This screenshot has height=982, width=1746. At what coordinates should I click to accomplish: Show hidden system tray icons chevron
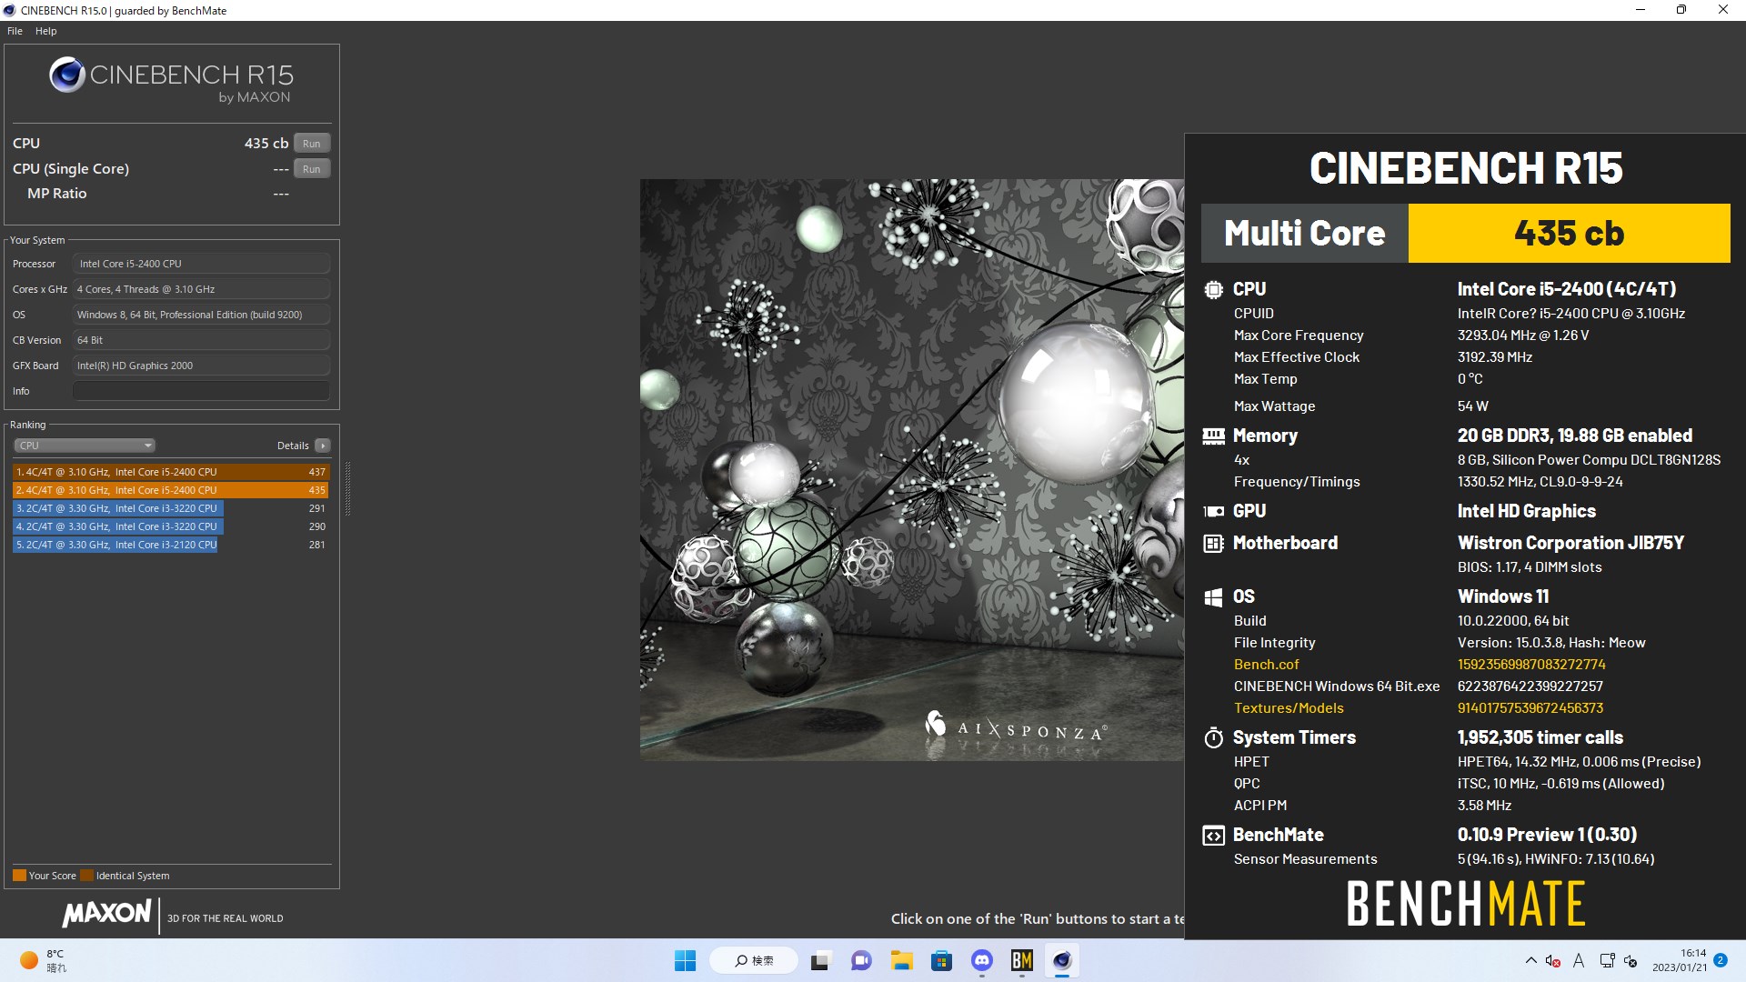pos(1530,960)
